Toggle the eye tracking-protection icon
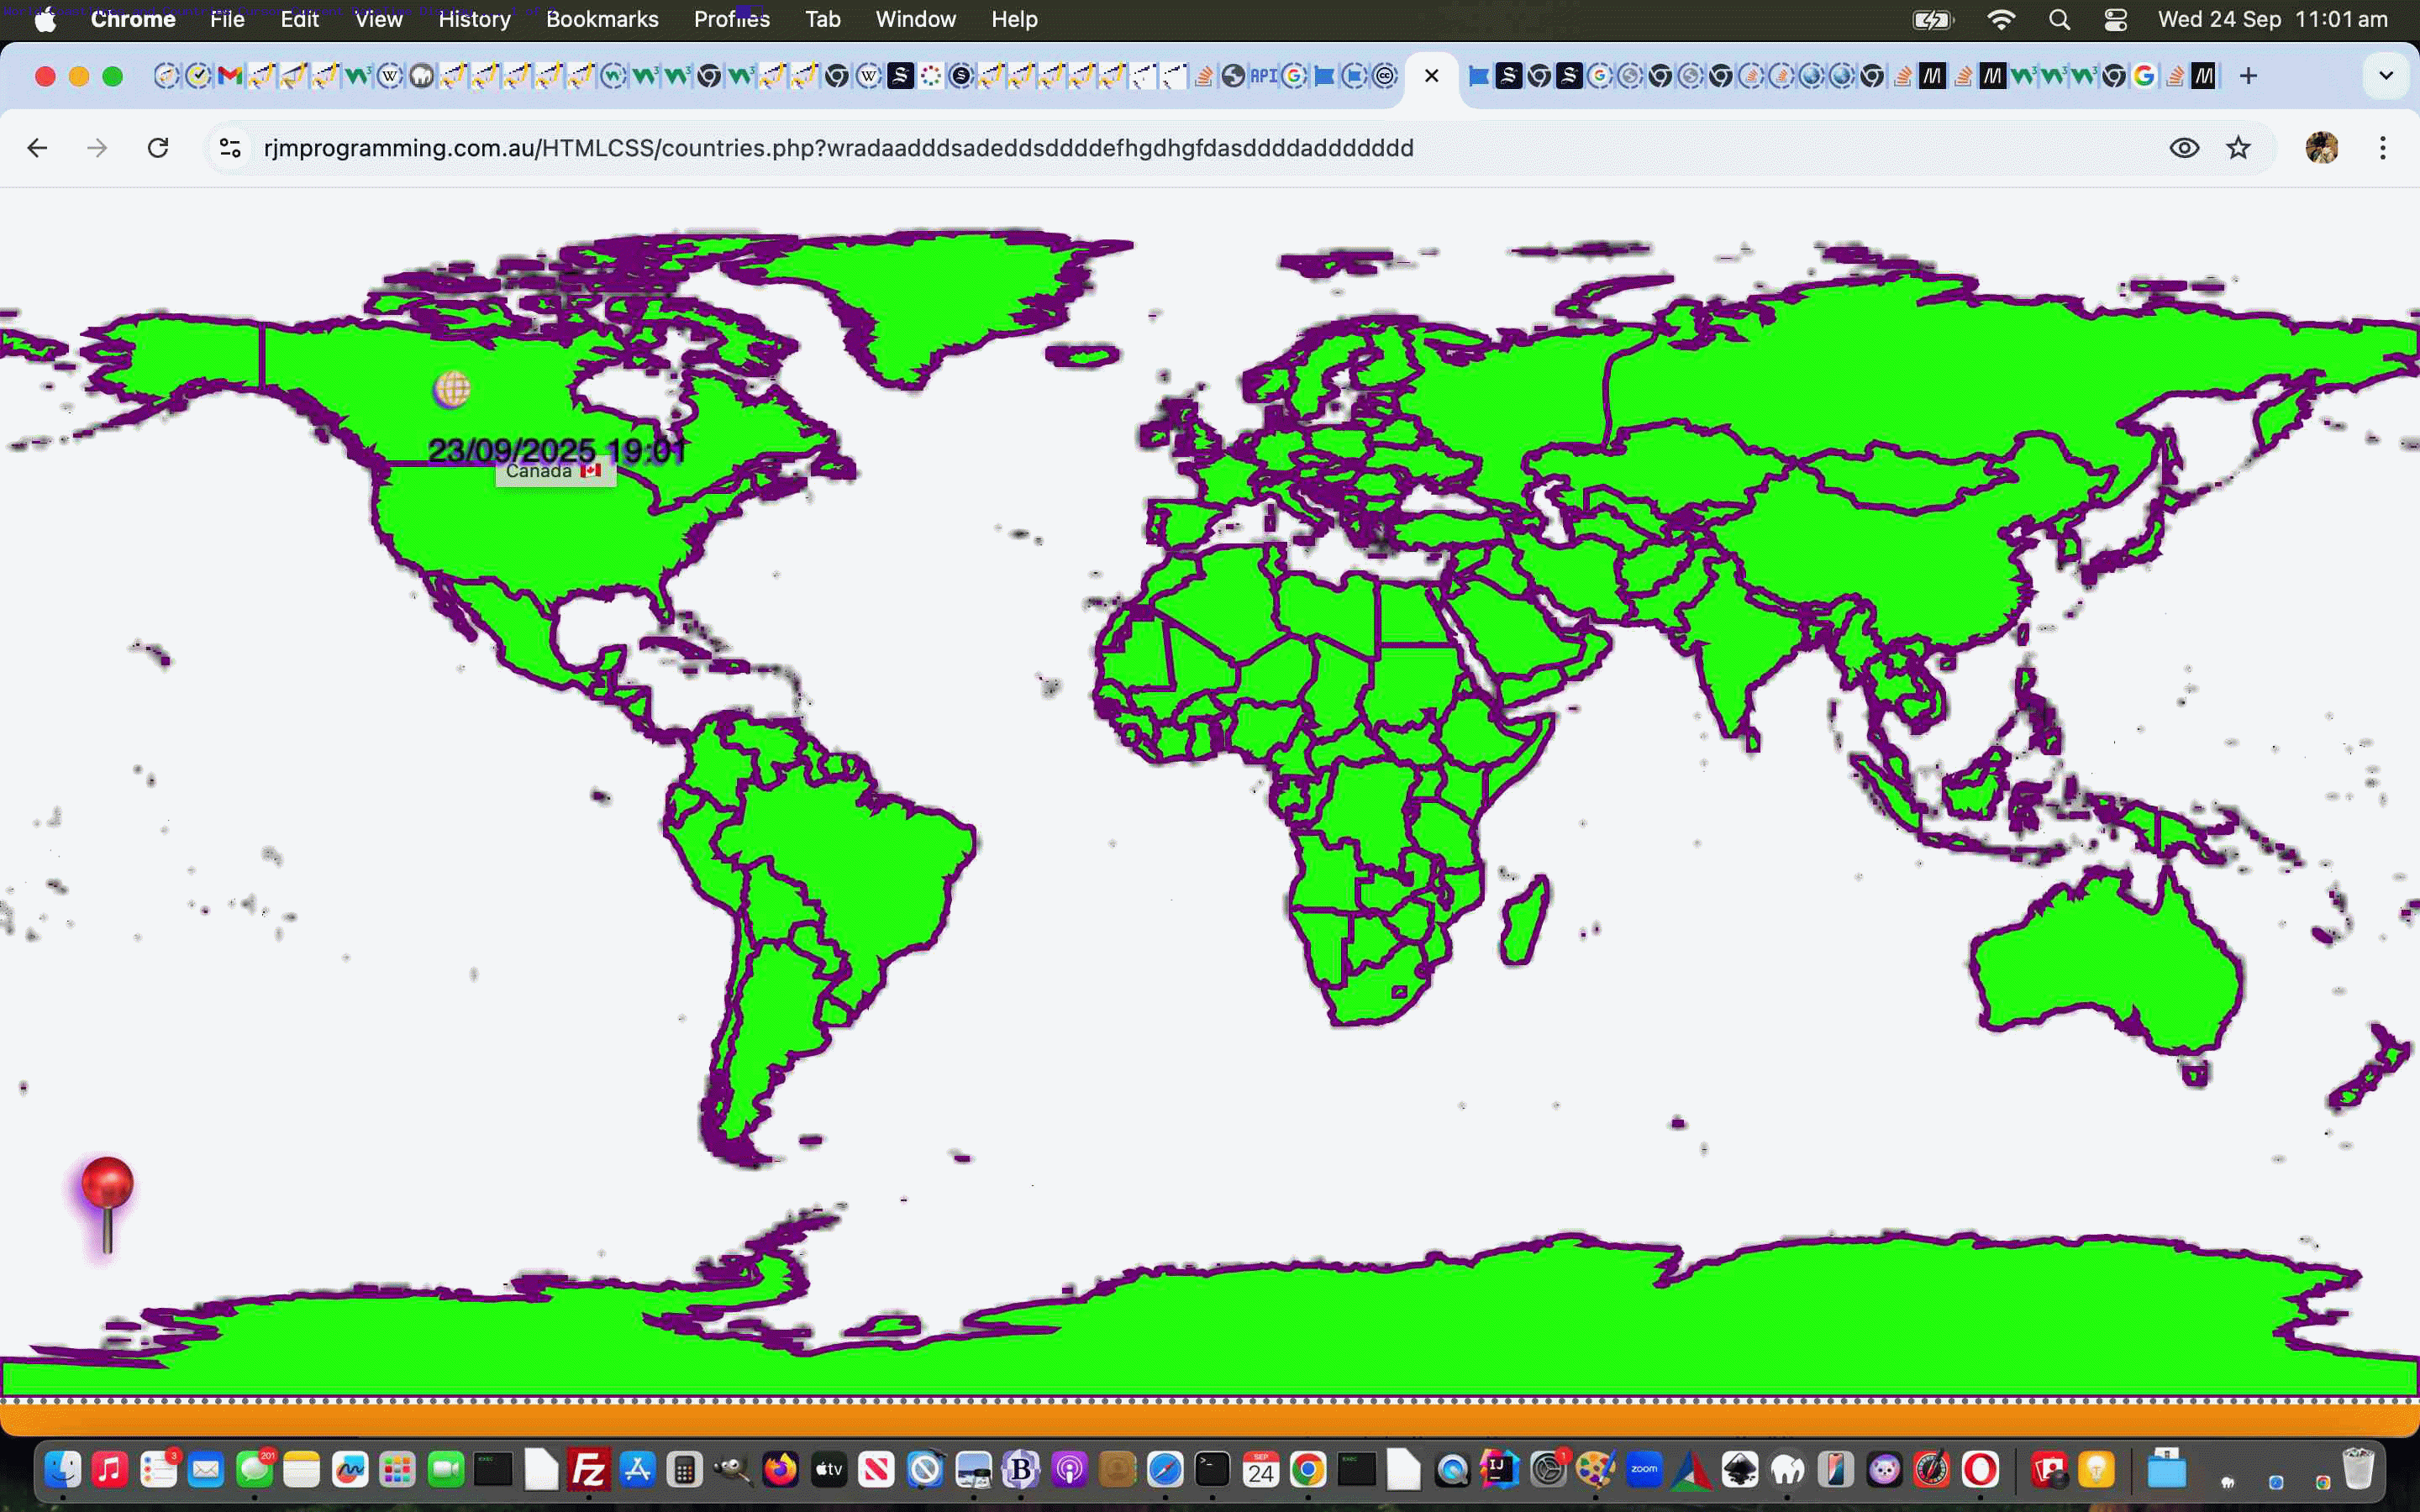2420x1512 pixels. tap(2184, 148)
